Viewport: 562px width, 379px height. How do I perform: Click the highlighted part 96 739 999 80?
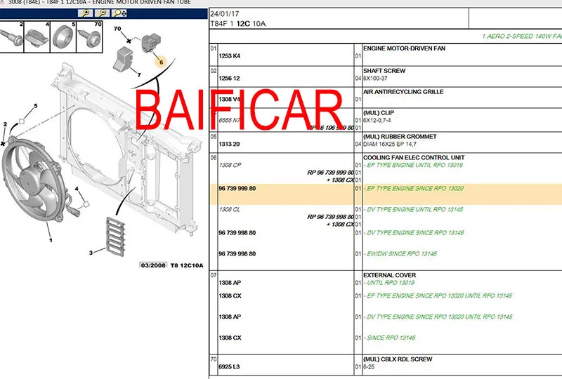click(x=237, y=188)
